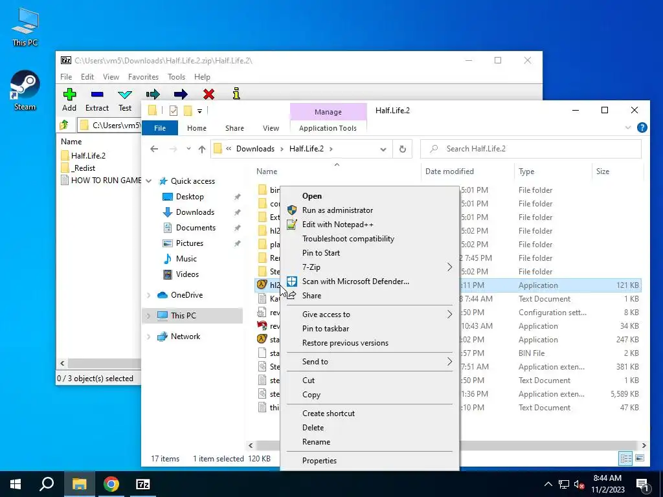Choose Run as administrator

point(370,210)
